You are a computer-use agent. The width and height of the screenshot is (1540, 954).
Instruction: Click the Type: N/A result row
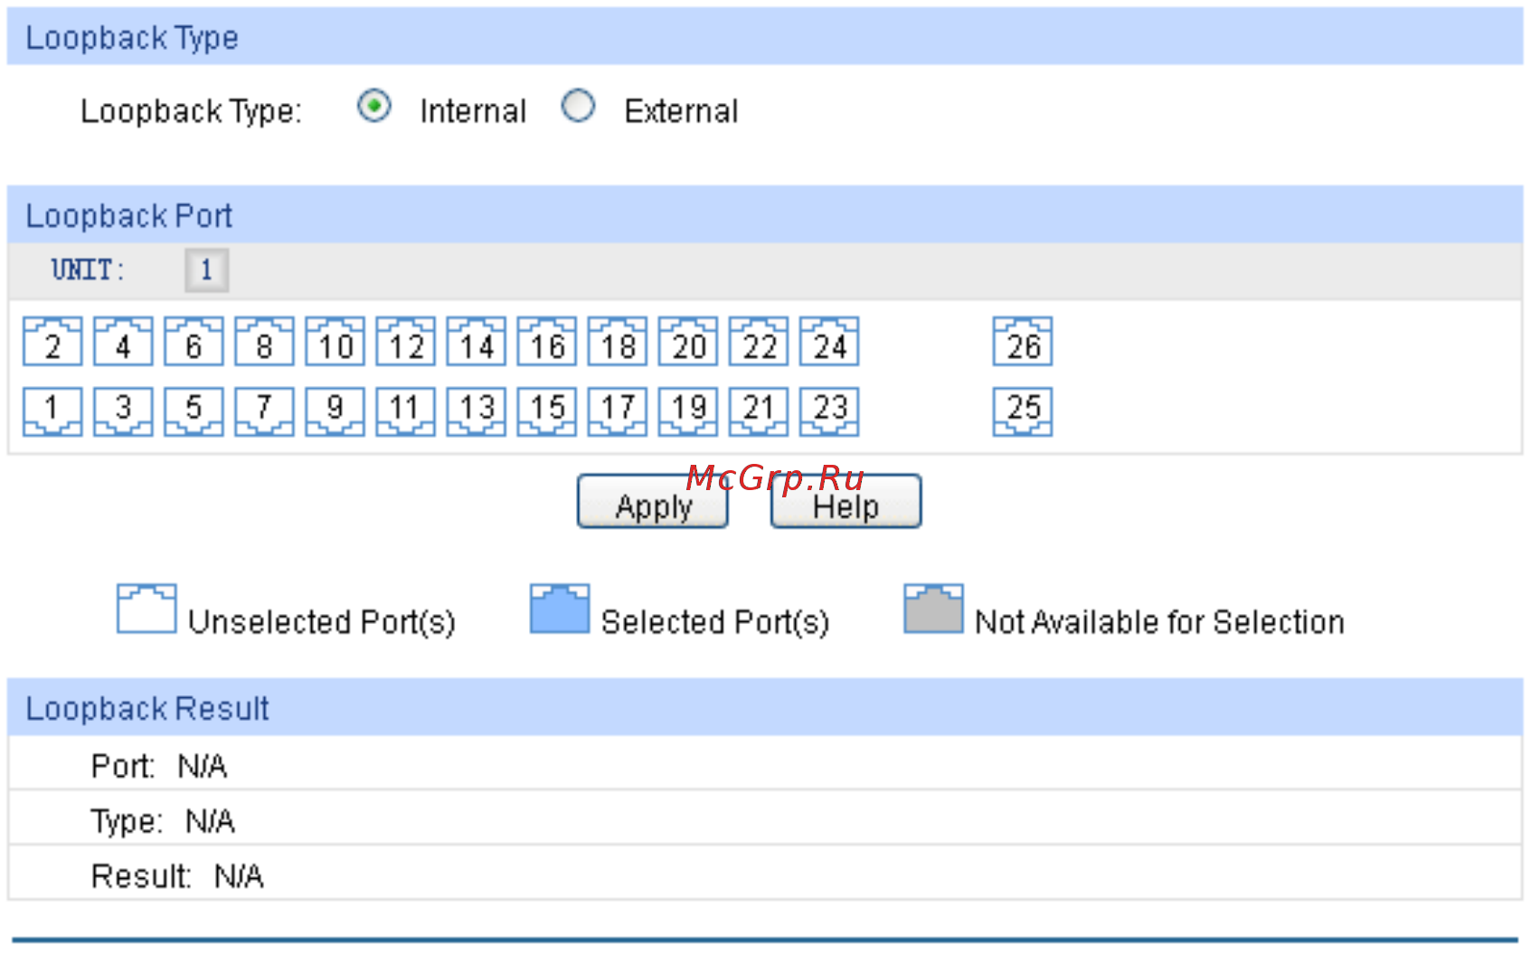click(x=765, y=819)
